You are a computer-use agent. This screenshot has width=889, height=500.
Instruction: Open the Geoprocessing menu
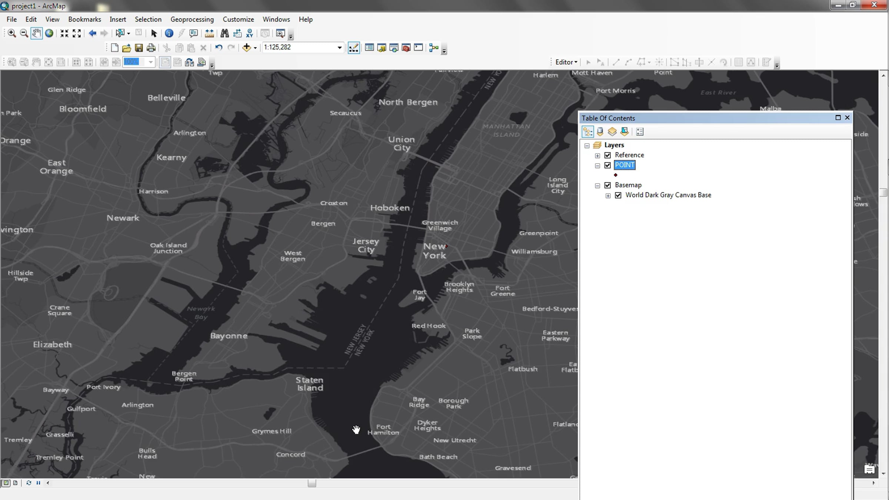pyautogui.click(x=192, y=19)
